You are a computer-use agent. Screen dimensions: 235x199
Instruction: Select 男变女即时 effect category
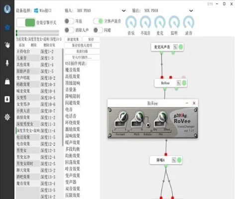(x=28, y=164)
